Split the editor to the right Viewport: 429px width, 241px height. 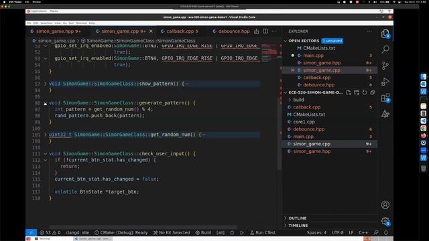pos(265,31)
